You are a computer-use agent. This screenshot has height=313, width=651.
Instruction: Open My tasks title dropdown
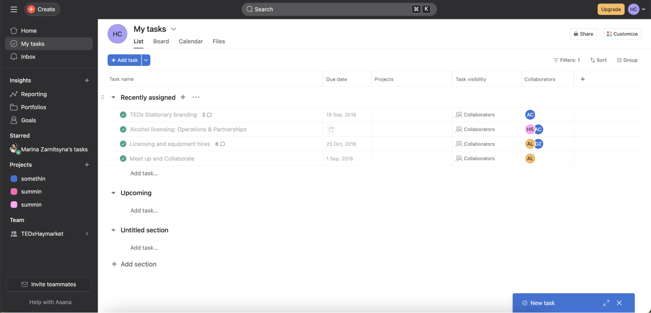(174, 29)
